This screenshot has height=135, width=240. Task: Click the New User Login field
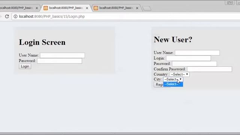188,58
